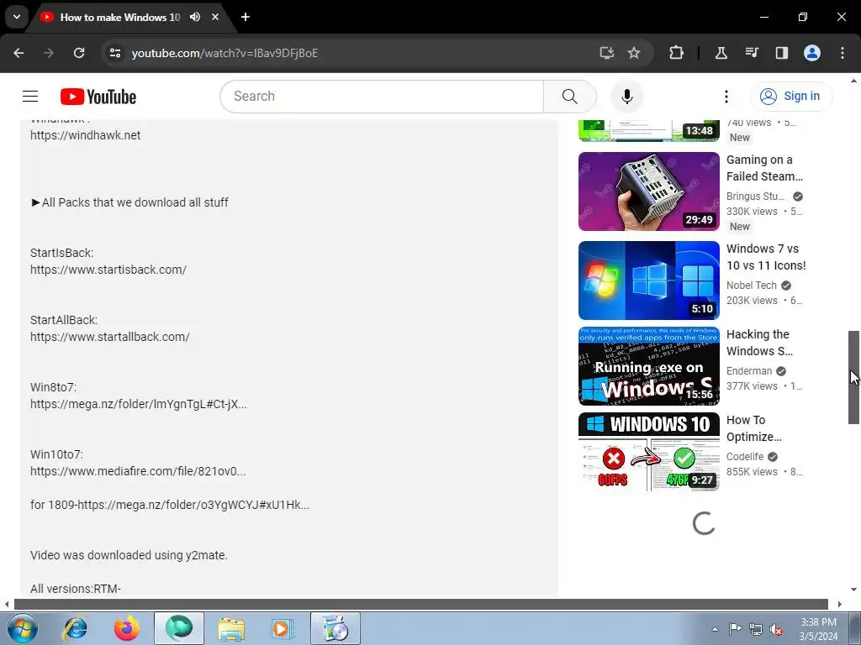Show hidden tray icons arrow

pyautogui.click(x=715, y=629)
